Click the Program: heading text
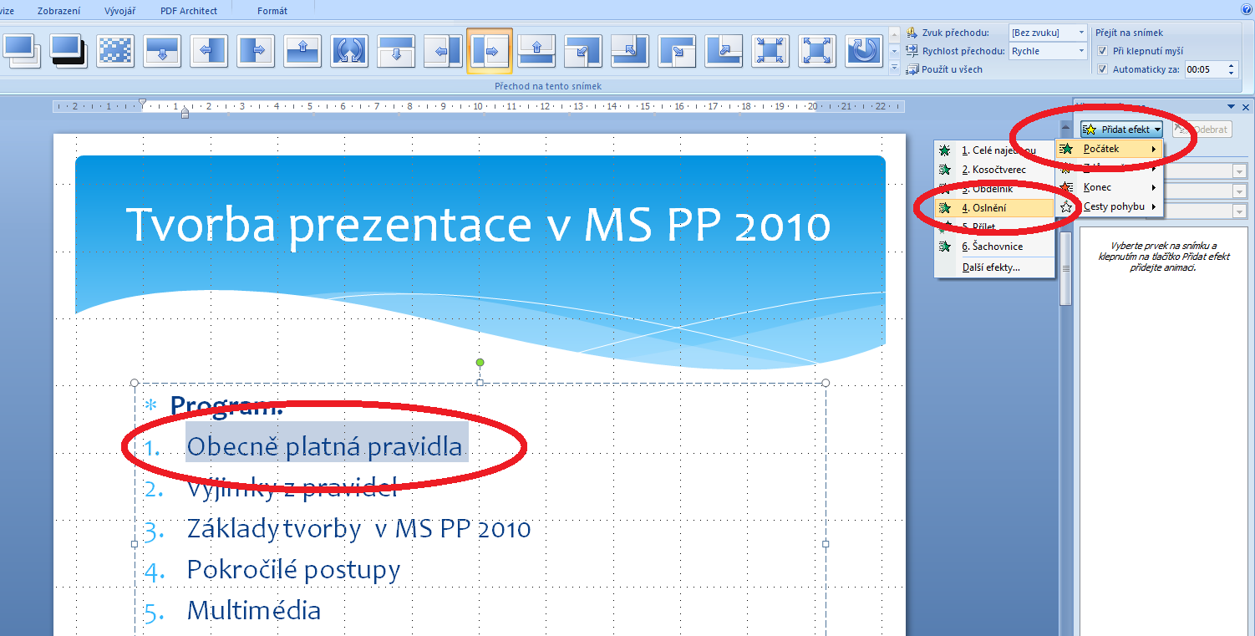Screen dimensions: 1255x636 coord(226,407)
